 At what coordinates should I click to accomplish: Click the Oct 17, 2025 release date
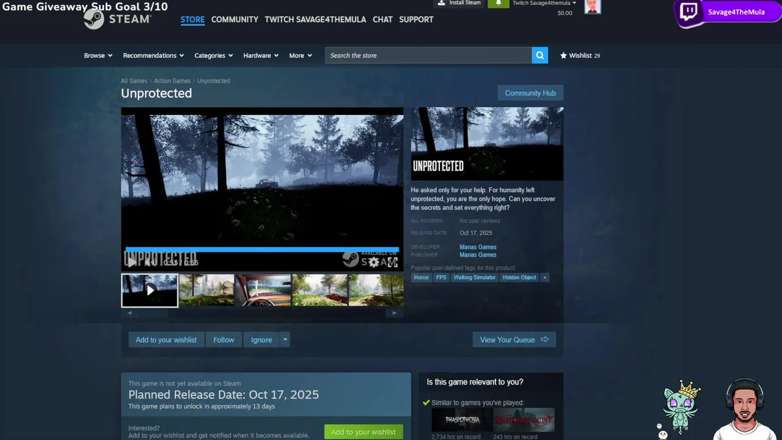click(476, 233)
